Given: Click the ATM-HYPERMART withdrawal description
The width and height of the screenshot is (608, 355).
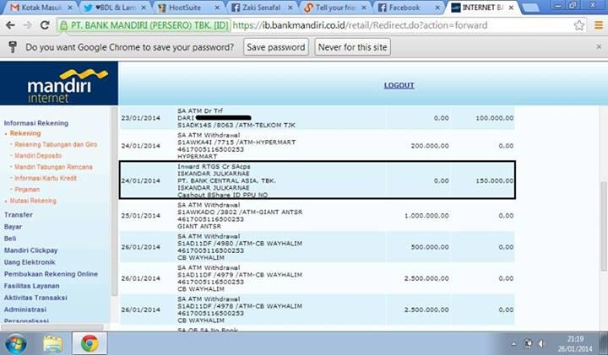Looking at the screenshot, I should [236, 146].
